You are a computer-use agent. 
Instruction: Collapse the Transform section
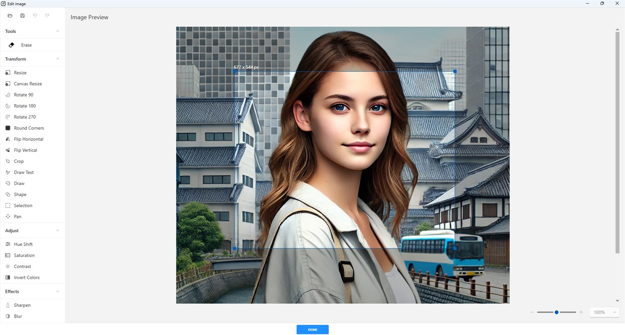tap(57, 59)
